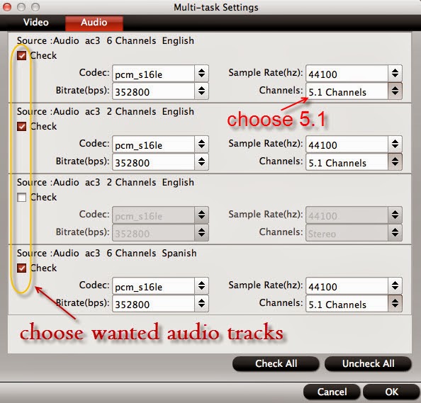421x403 pixels.
Task: Click the Uncheck All button
Action: click(x=368, y=363)
